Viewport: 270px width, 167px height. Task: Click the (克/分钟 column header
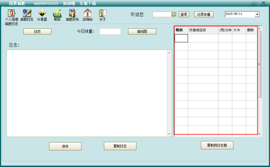click(x=225, y=30)
